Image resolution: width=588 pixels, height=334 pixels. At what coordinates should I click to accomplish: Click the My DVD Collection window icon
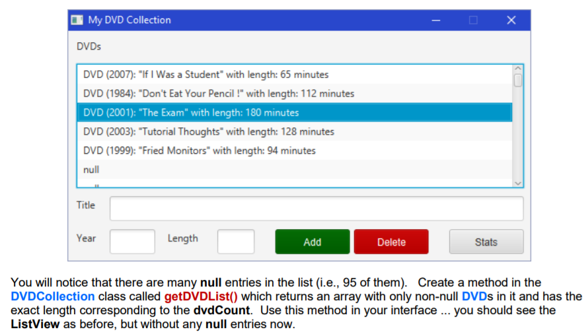tap(77, 20)
